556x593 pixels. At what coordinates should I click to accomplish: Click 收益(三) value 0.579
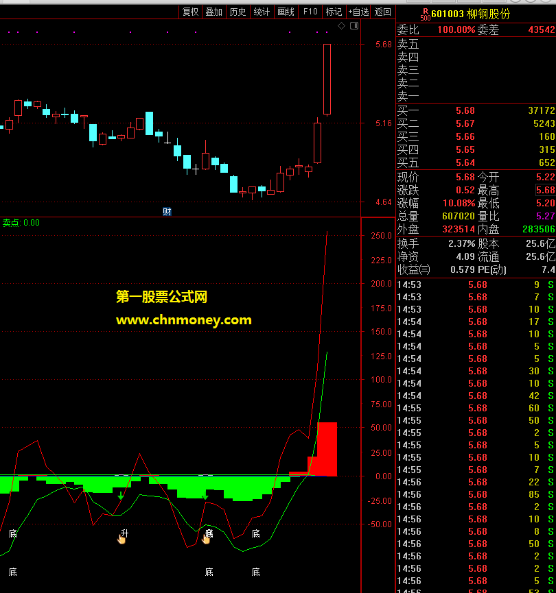462,269
